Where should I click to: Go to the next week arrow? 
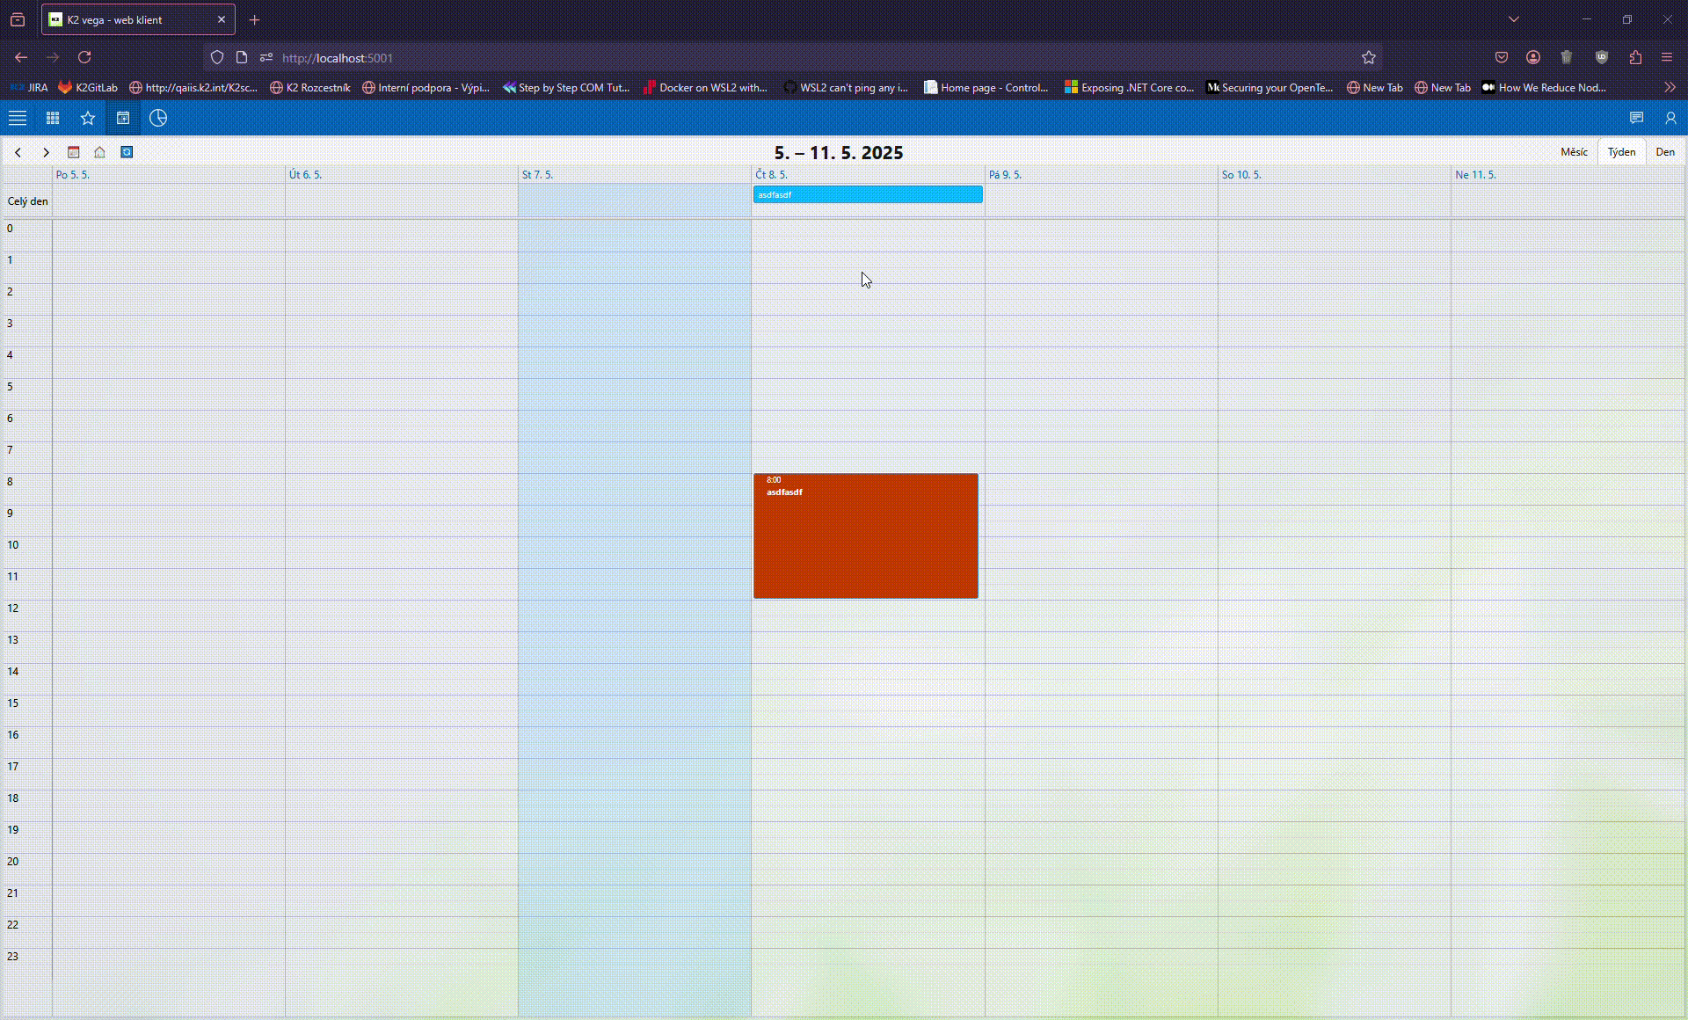tap(46, 152)
